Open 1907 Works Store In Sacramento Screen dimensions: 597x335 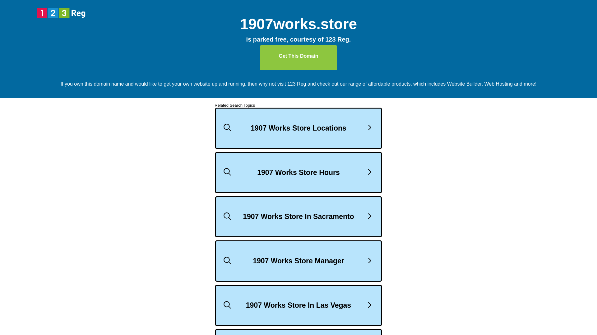[298, 217]
